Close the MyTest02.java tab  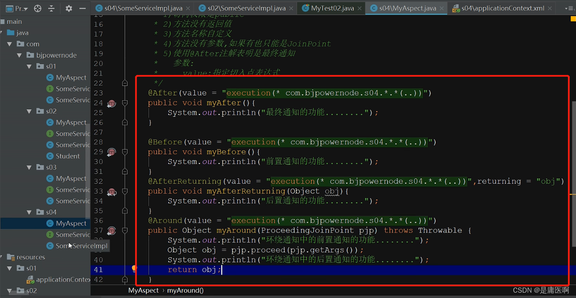tap(359, 8)
